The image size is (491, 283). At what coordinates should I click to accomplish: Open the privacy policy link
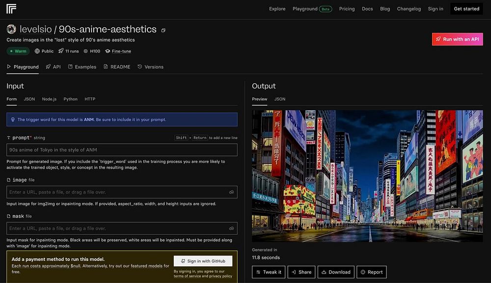pos(220,276)
